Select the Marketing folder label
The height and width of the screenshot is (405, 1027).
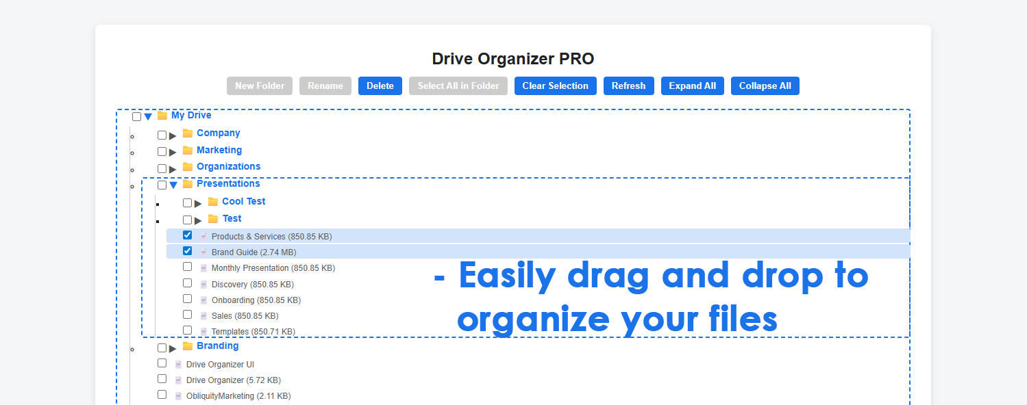click(x=219, y=150)
